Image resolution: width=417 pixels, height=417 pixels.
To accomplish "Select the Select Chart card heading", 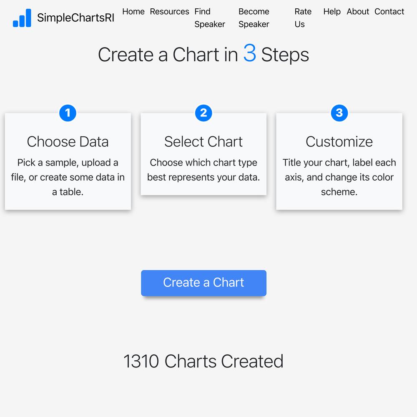I will [x=203, y=141].
